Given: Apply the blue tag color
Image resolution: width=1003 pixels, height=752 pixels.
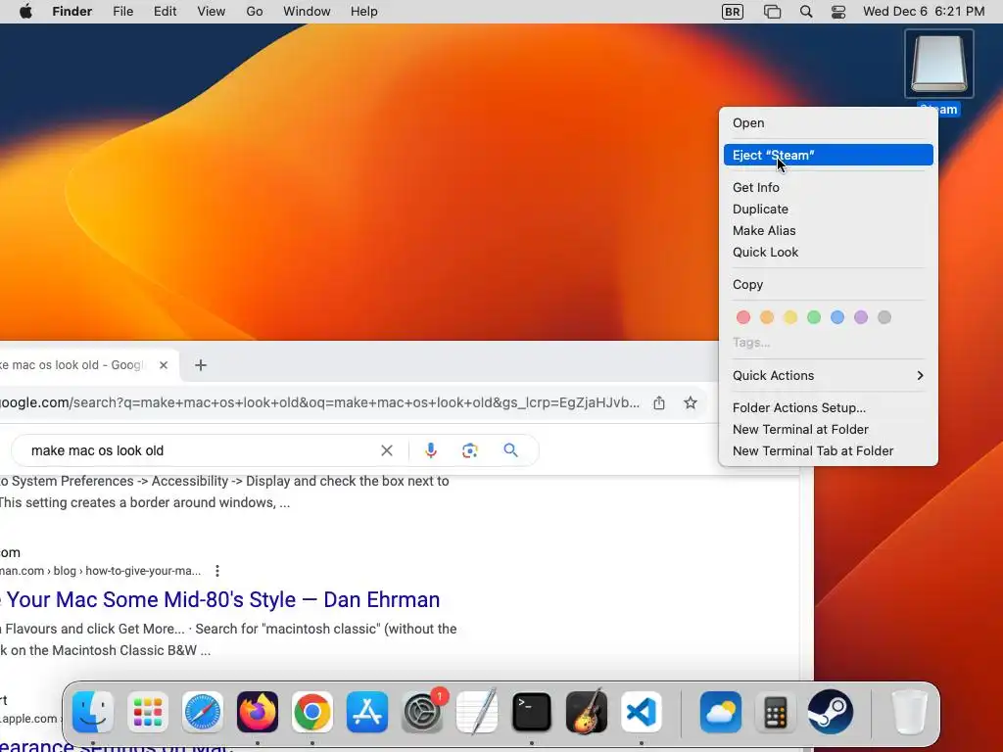Looking at the screenshot, I should tap(837, 317).
